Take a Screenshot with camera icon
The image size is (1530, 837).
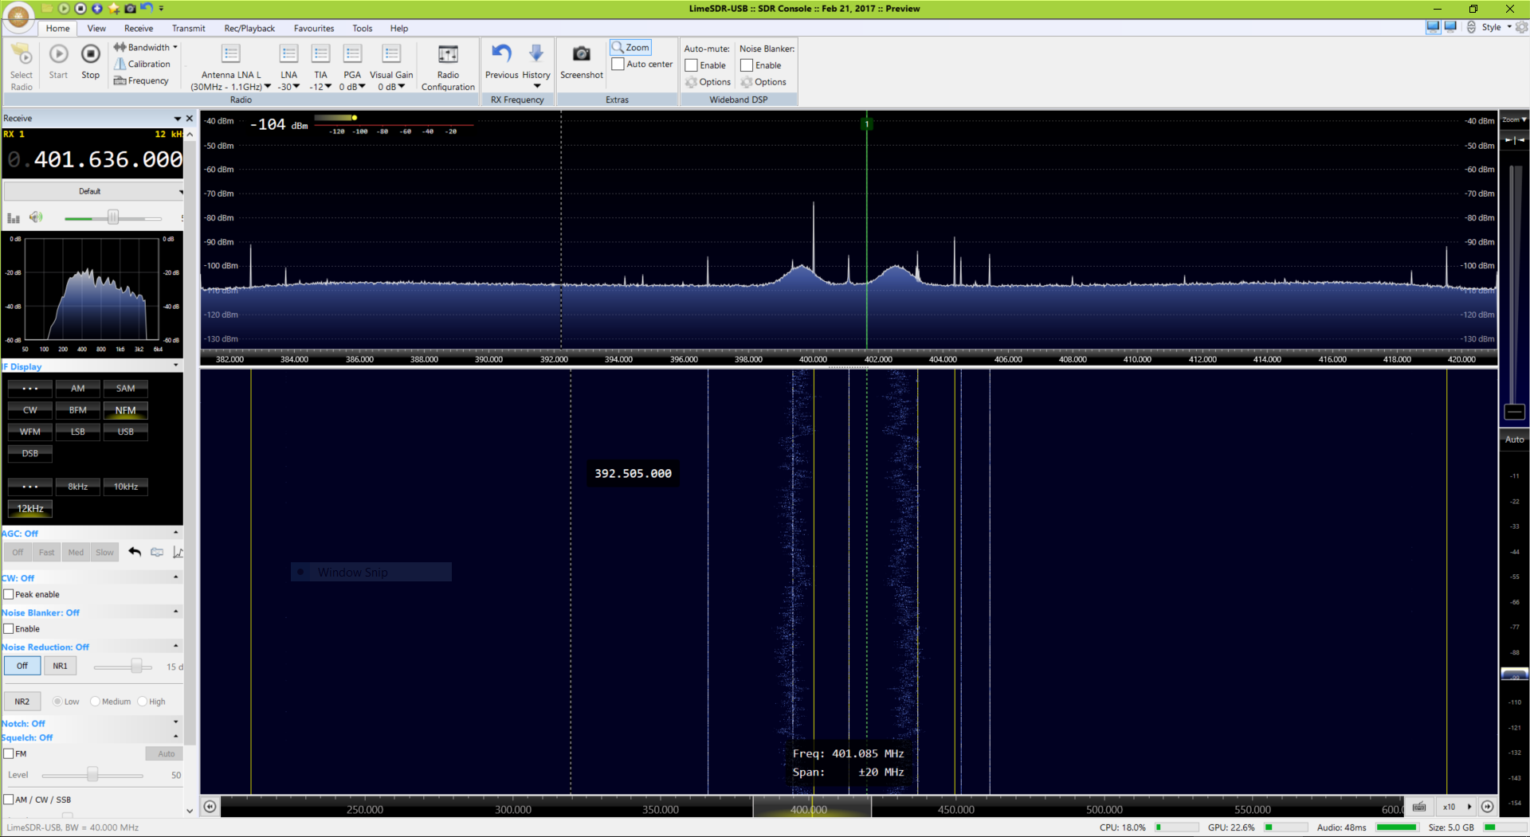(x=581, y=55)
